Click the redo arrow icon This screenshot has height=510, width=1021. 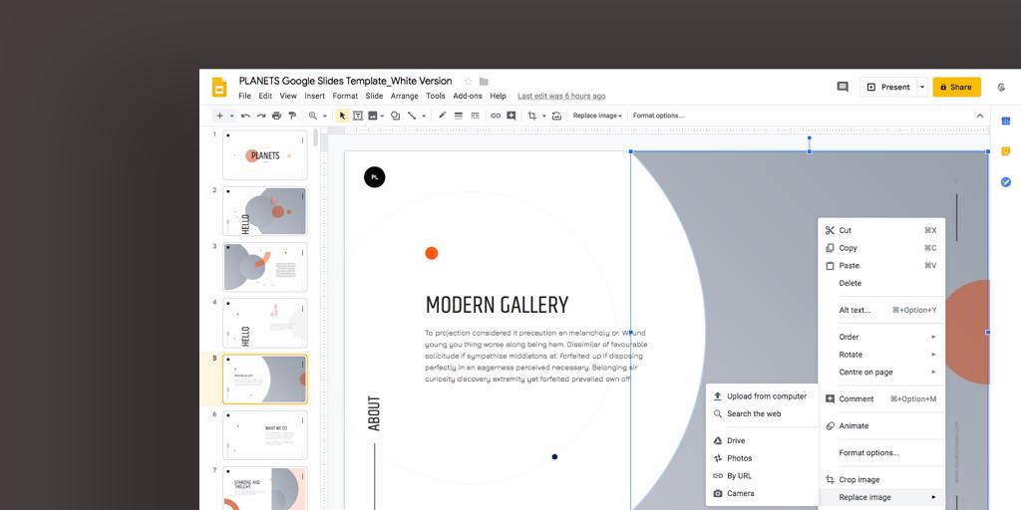pyautogui.click(x=261, y=116)
